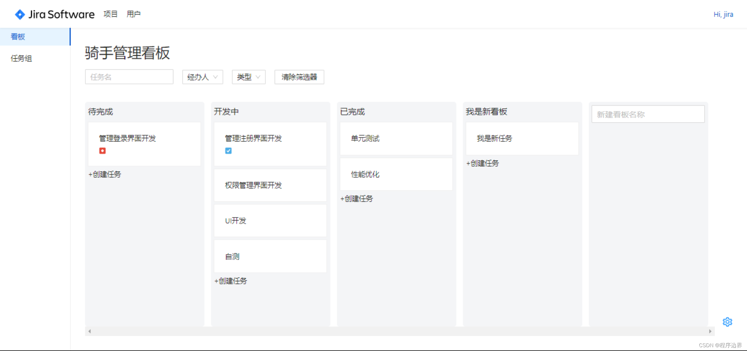Open the Hi, jira user link
The image size is (747, 351).
tap(723, 15)
